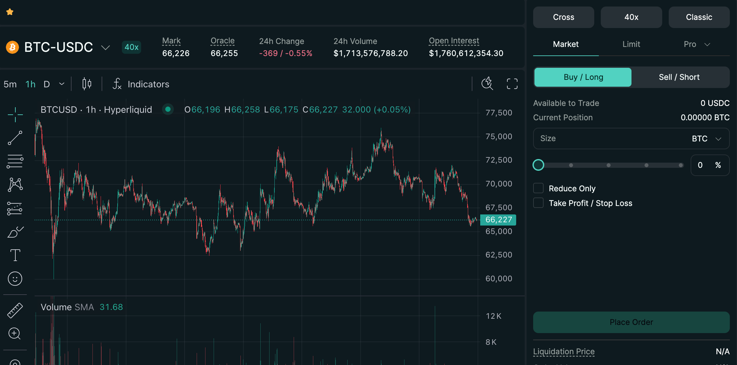The width and height of the screenshot is (737, 365).
Task: Enter fullscreen chart mode
Action: [x=512, y=84]
